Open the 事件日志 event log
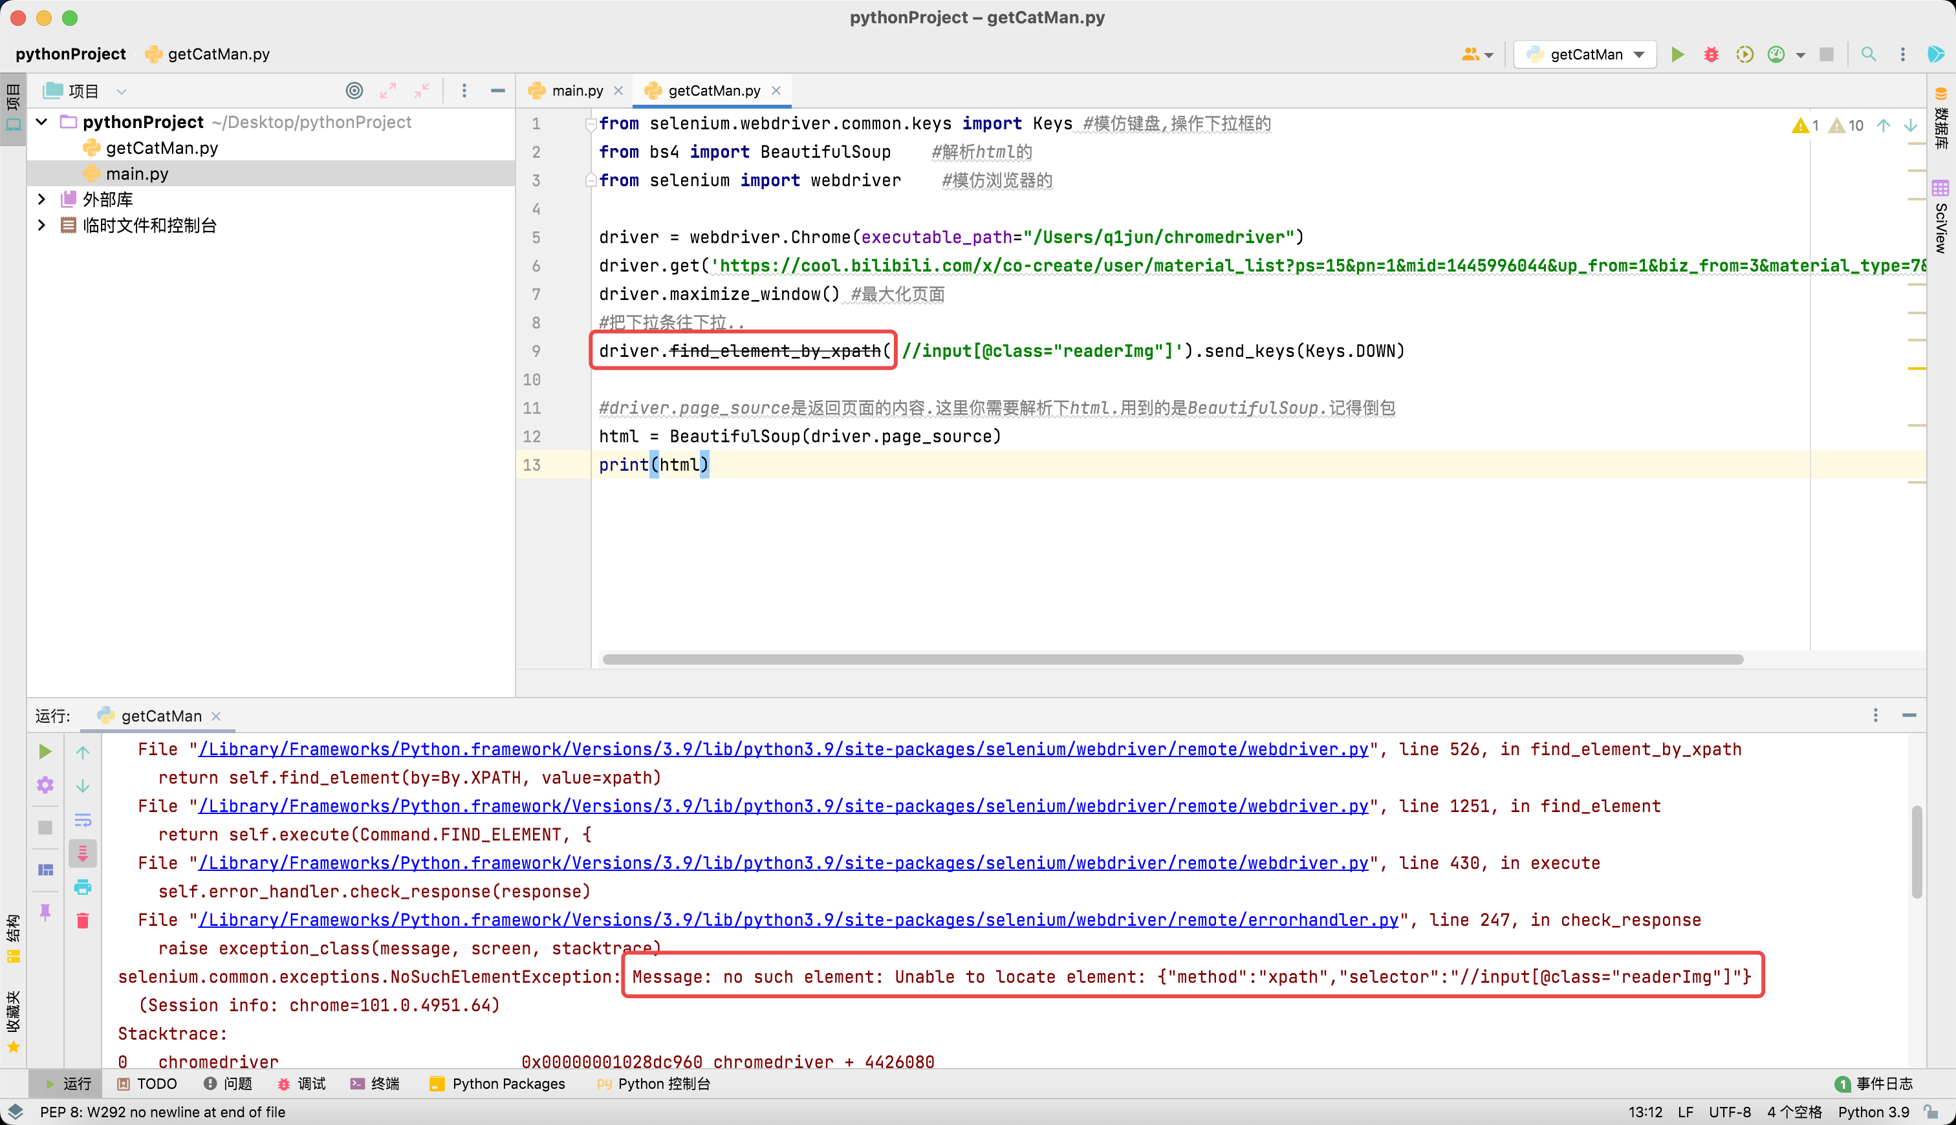Screen dimensions: 1956x1125 click(1874, 1083)
